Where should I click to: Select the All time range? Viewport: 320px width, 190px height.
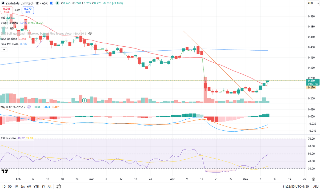tap(50, 186)
